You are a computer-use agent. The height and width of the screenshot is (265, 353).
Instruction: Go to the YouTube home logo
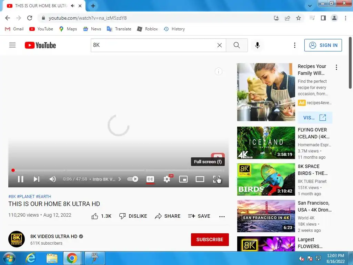click(x=40, y=45)
